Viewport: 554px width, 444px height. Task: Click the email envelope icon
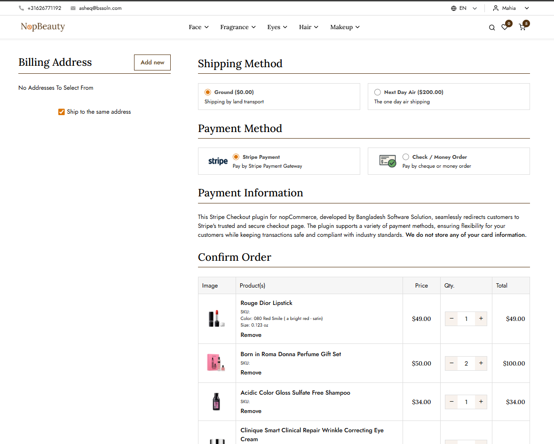[x=73, y=8]
